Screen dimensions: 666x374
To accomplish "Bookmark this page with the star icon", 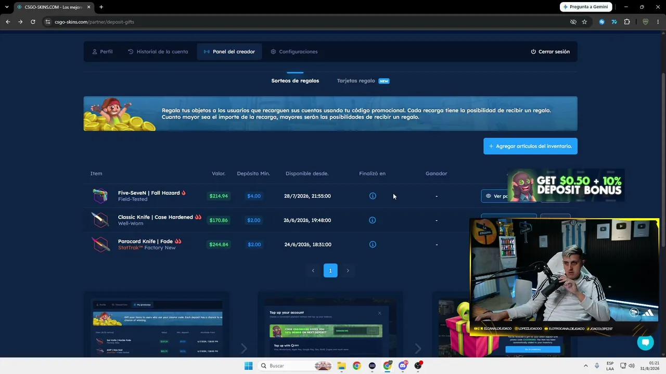I will click(584, 22).
